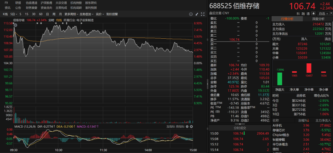
Task: Select the 日 daily period
Action: pyautogui.click(x=47, y=14)
